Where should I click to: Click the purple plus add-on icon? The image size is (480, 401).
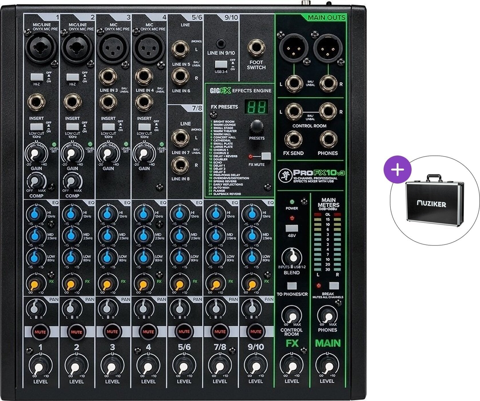tap(397, 169)
